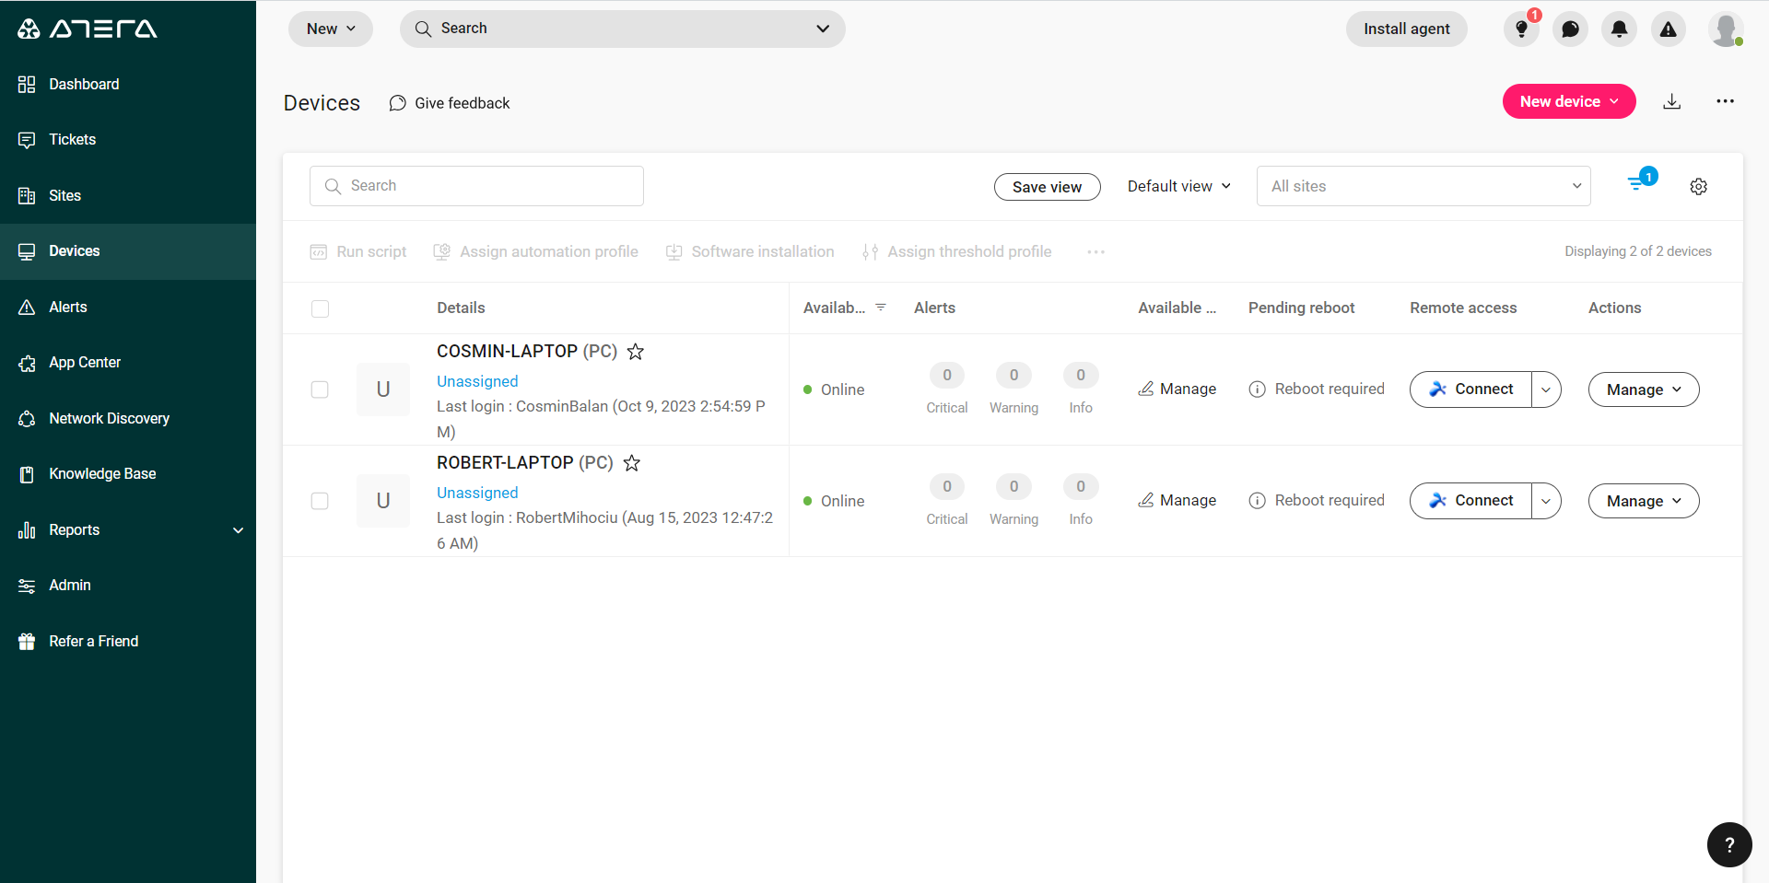This screenshot has height=883, width=1769.
Task: Expand Connect options arrow for COSMIN-LAPTOP
Action: tap(1546, 389)
